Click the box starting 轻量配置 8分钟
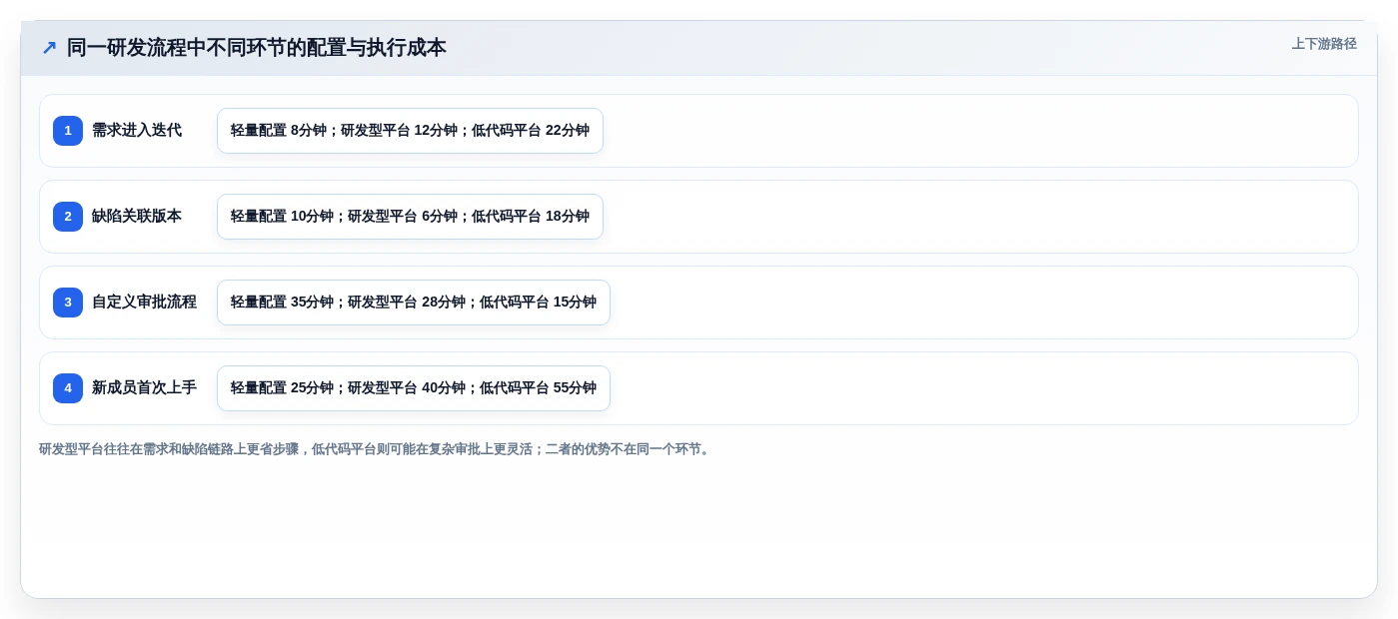Screen dimensions: 1398x619 (410, 131)
